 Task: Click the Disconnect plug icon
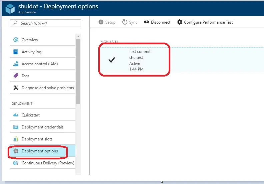tap(147, 22)
